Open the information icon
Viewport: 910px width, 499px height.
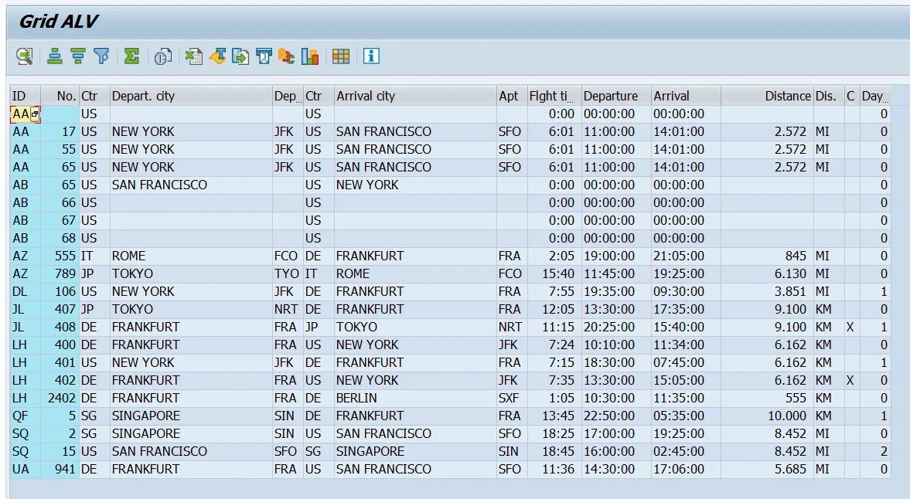click(x=371, y=56)
